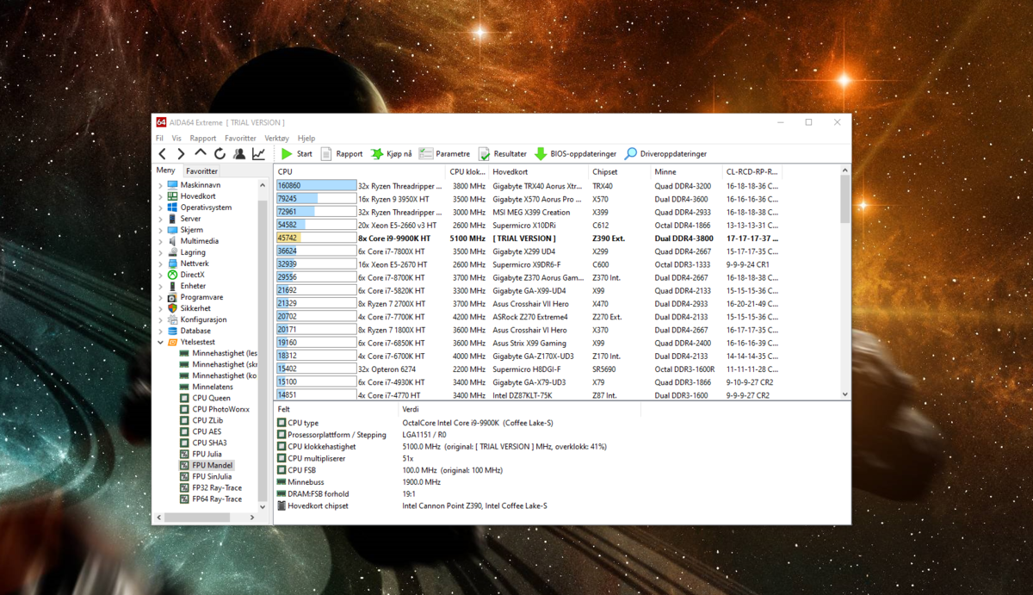The width and height of the screenshot is (1033, 595).
Task: Switch to the Meny tab
Action: [165, 170]
